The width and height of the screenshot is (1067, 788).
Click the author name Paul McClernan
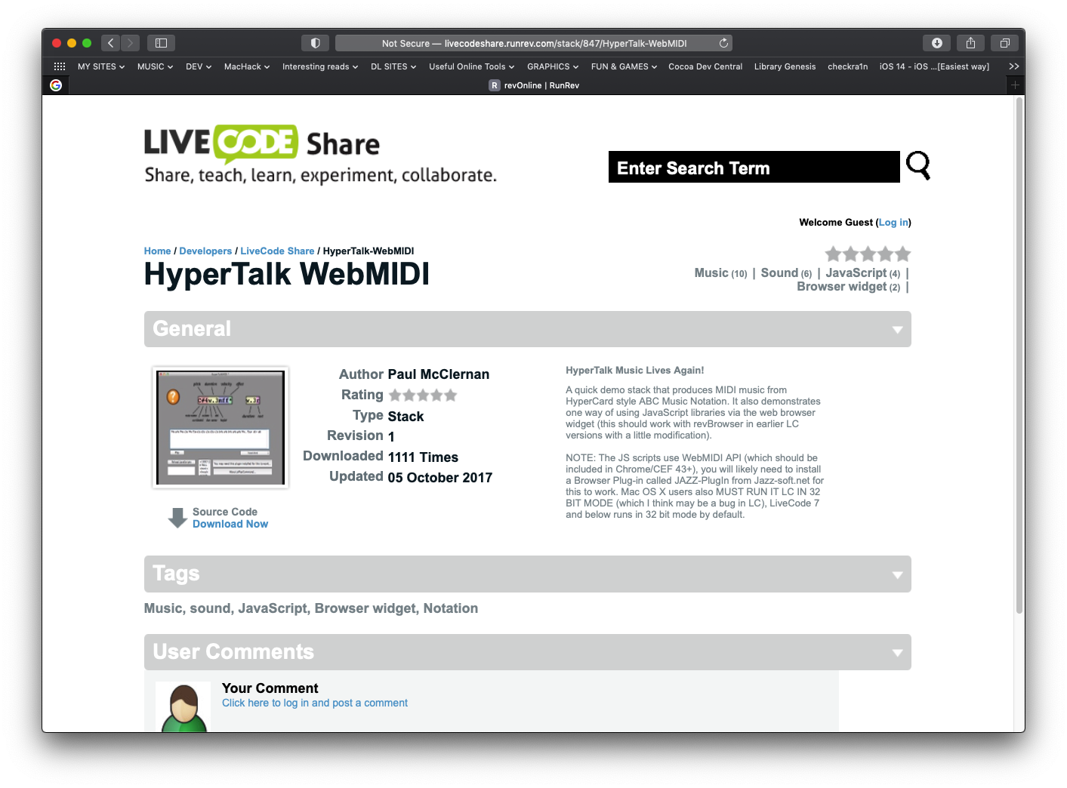439,374
